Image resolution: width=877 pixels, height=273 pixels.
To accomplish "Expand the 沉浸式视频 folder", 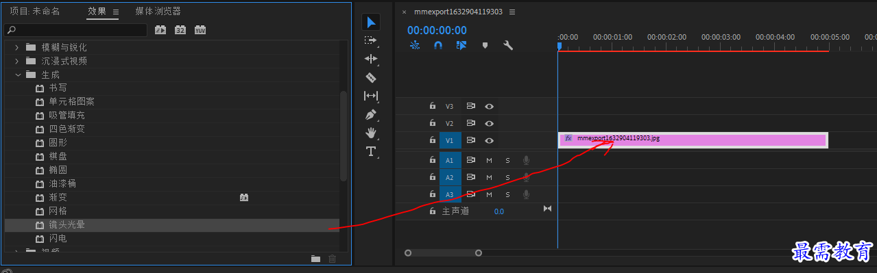I will click(x=17, y=61).
